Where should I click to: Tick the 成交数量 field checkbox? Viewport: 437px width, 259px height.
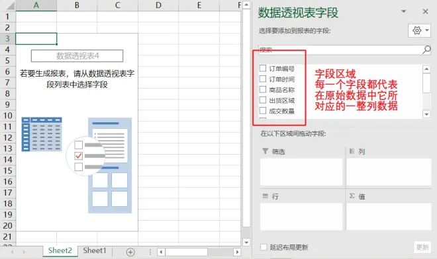pyautogui.click(x=263, y=110)
